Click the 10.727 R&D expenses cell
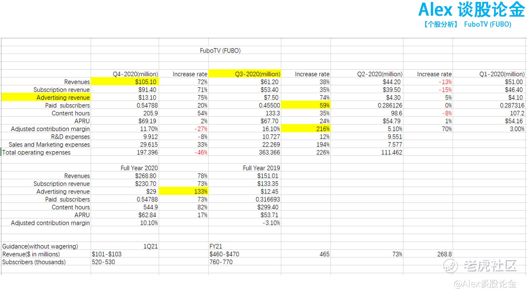527x296 pixels. pyautogui.click(x=245, y=137)
